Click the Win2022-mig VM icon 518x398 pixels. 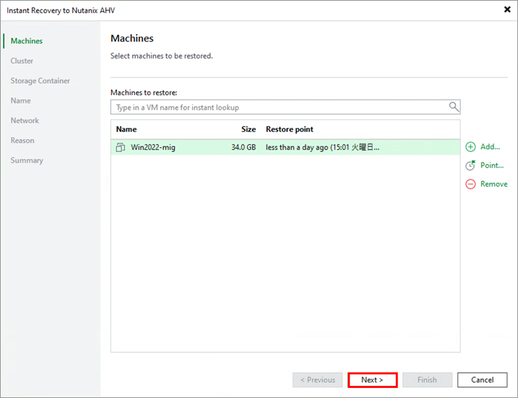click(121, 147)
